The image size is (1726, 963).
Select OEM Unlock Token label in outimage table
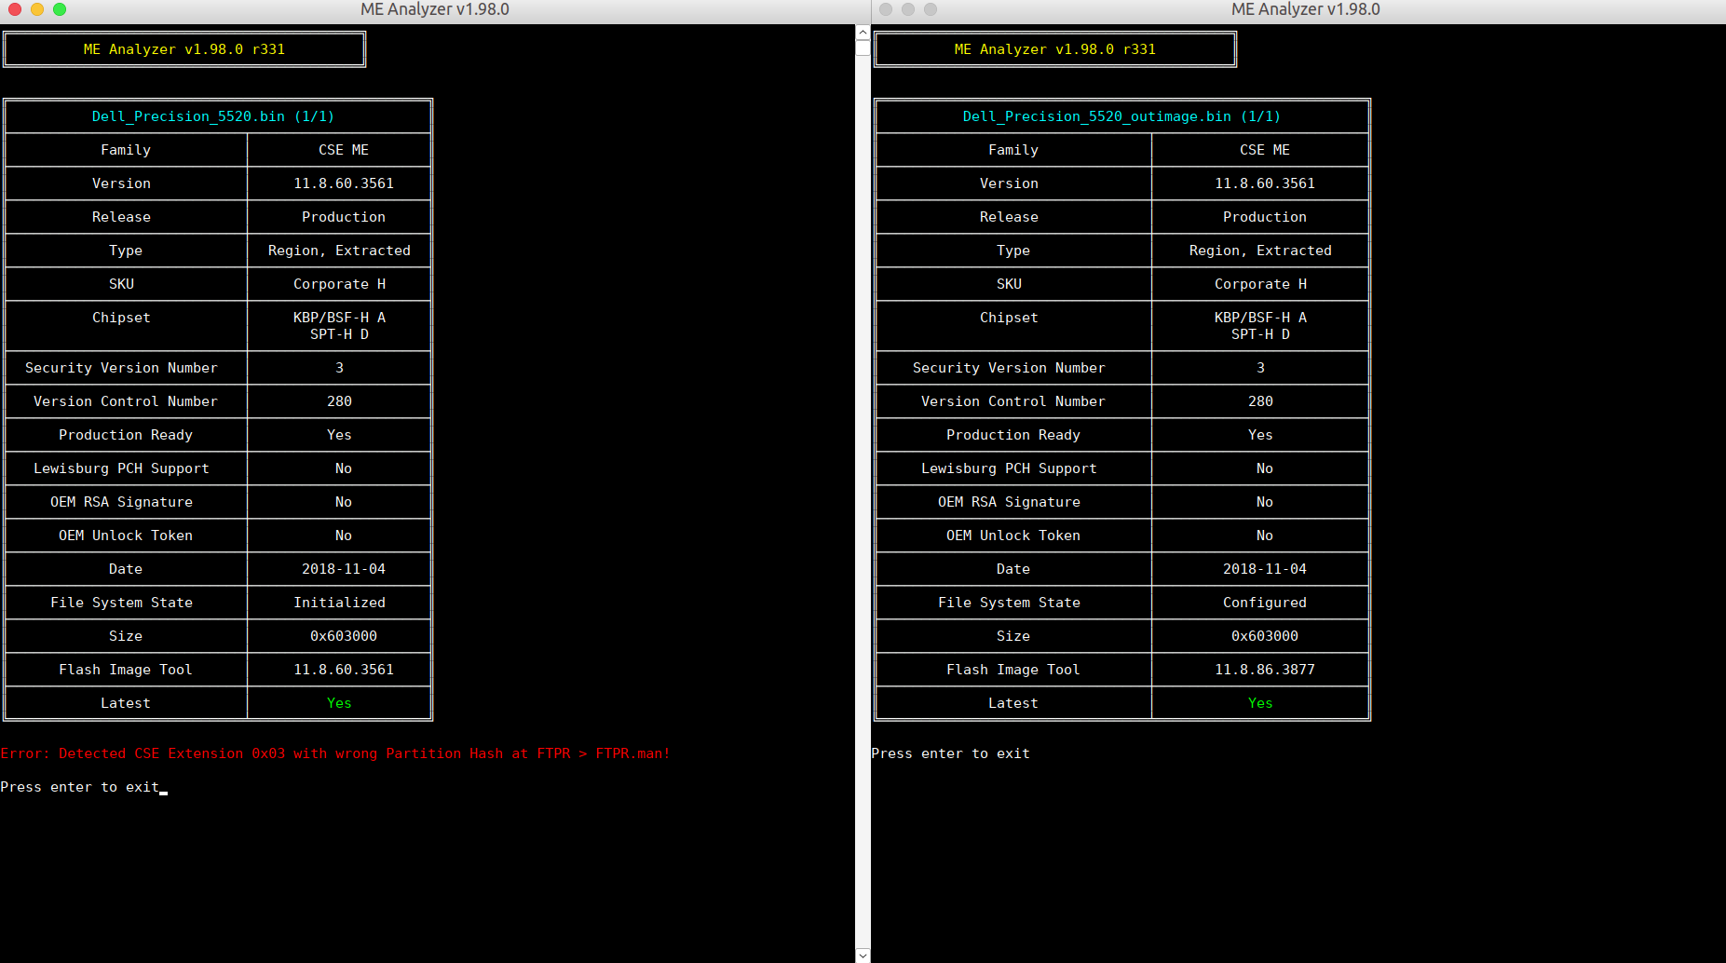[x=1013, y=536]
